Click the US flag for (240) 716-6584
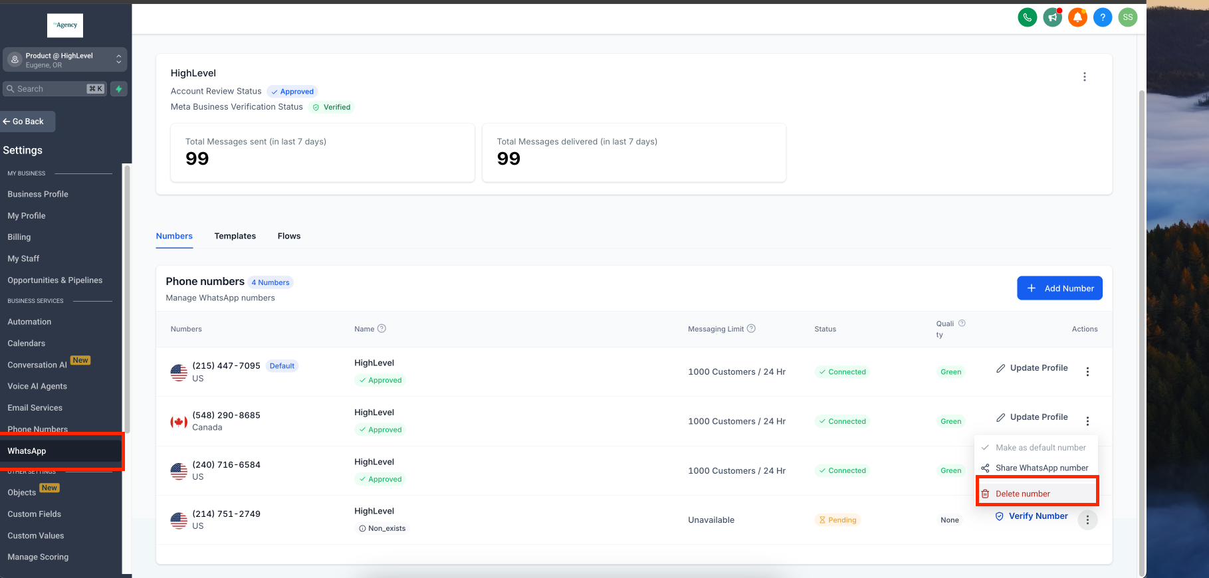 click(179, 471)
